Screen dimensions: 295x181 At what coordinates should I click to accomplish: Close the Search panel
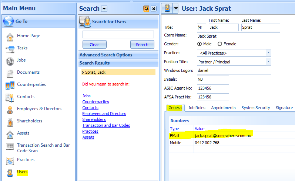pyautogui.click(x=154, y=8)
